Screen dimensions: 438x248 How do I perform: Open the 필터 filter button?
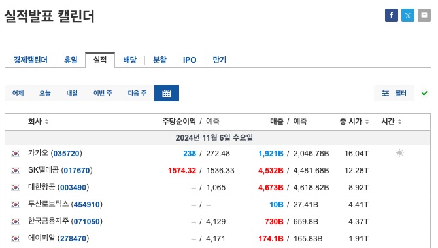(394, 93)
